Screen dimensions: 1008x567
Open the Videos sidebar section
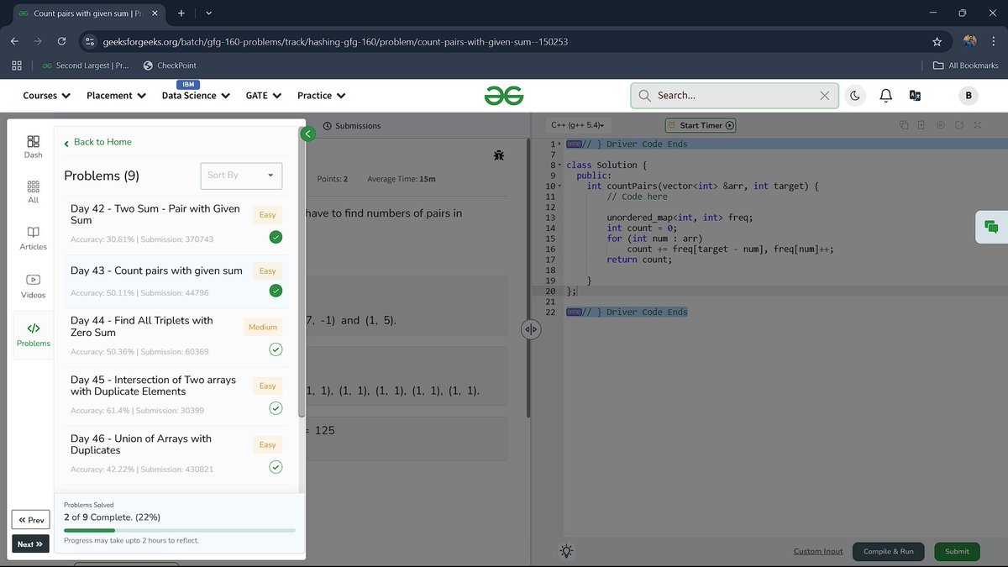33,286
